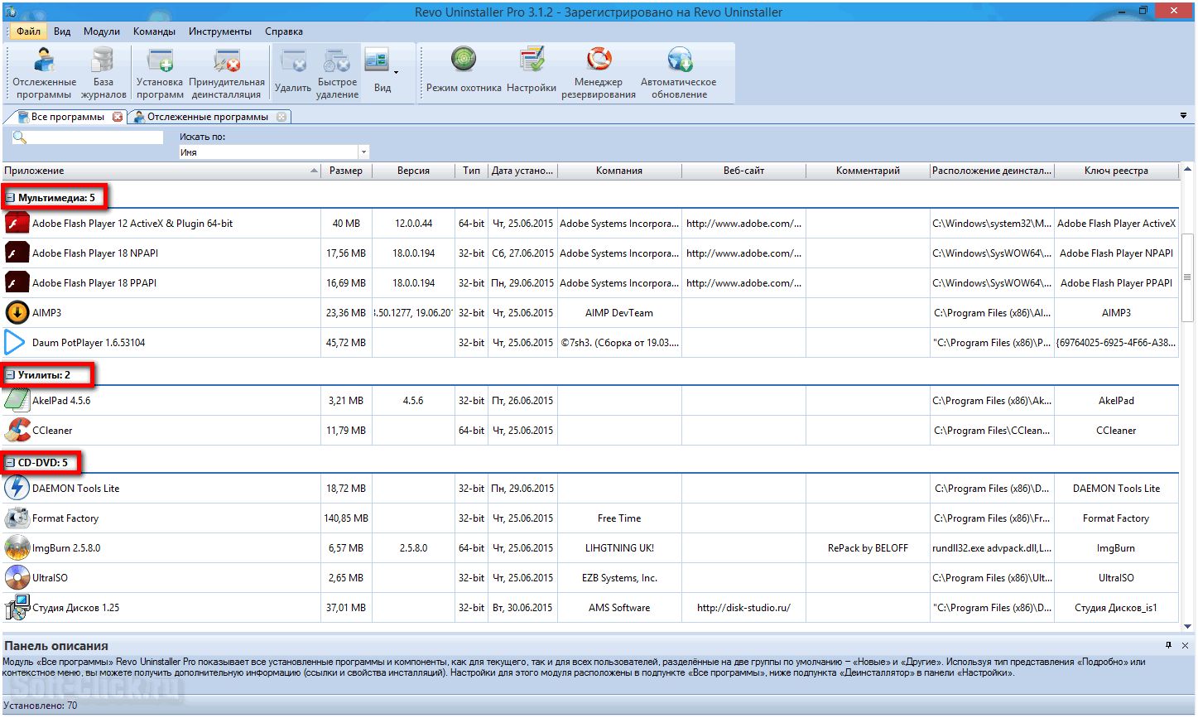Collapse the Утилиты group
Viewport: 1198px width, 718px height.
[x=11, y=375]
